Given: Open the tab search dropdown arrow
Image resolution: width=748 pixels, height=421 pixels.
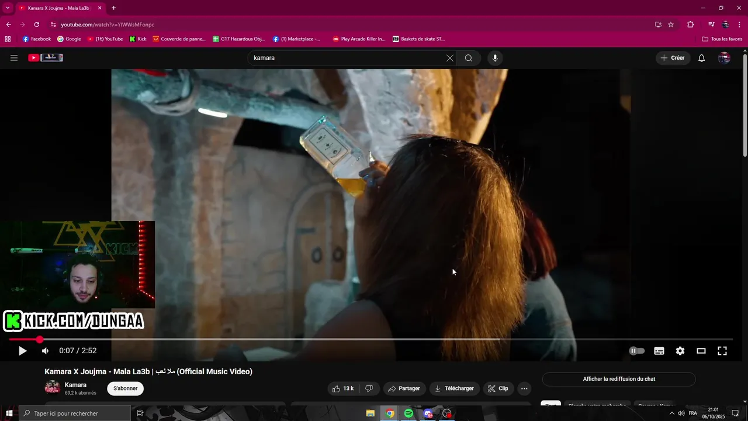Looking at the screenshot, I should (x=8, y=8).
